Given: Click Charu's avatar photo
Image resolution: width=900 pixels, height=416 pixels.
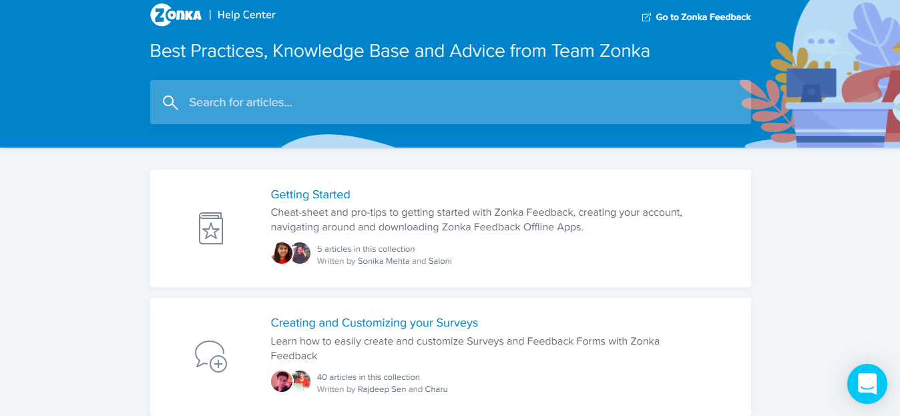Looking at the screenshot, I should click(x=301, y=381).
